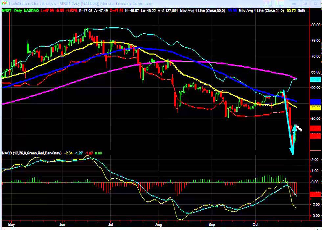Click the TradeStation icon in title bar

coord(4,4)
